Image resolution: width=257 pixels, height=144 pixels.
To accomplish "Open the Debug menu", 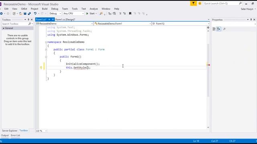I will click(x=55, y=9).
